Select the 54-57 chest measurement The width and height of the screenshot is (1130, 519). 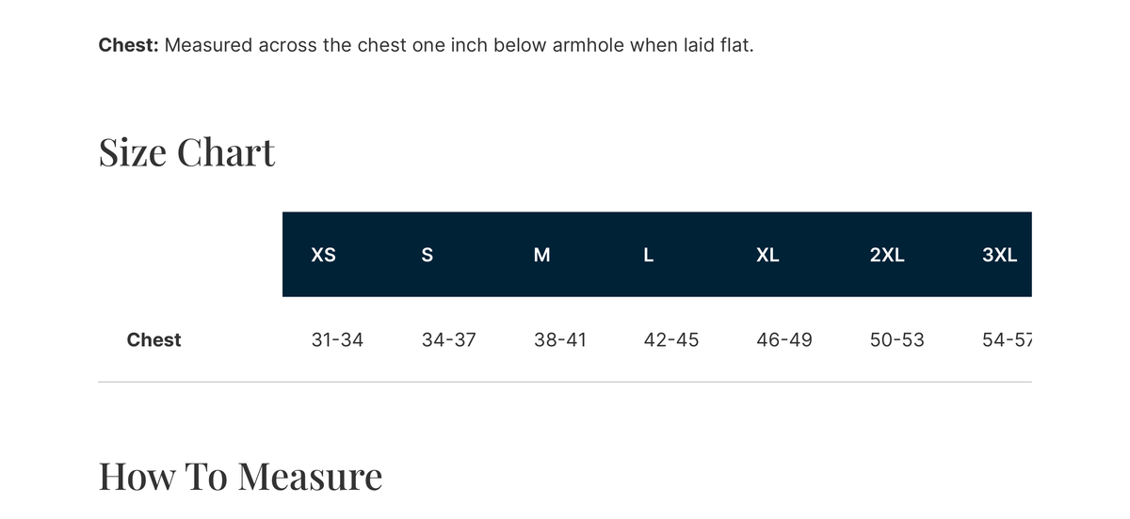(x=1007, y=339)
